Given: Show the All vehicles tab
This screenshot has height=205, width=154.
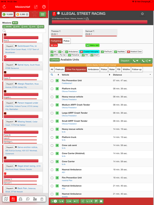Looking at the screenshot, I should (52, 69).
